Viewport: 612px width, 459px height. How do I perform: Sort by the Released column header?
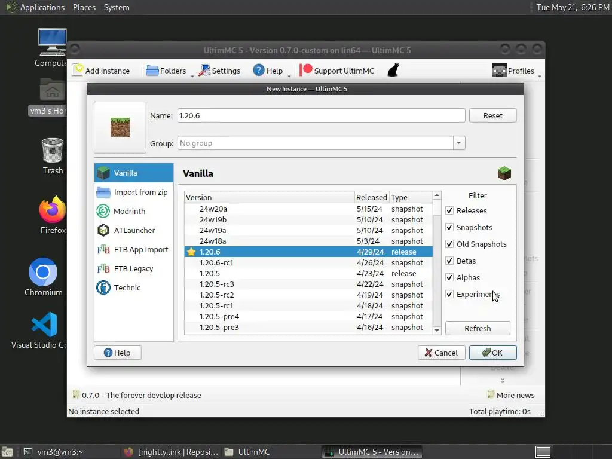point(372,197)
